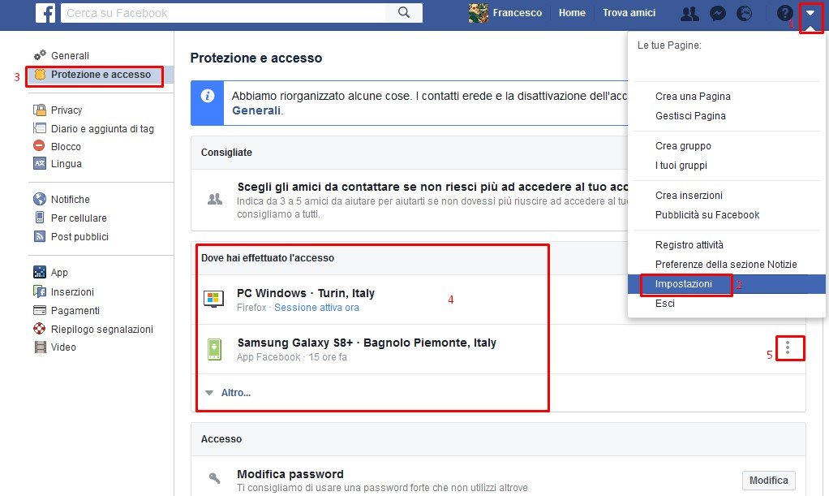Viewport: 829px width, 496px height.
Task: Click Francesco's profile picture thumbnail
Action: click(478, 13)
